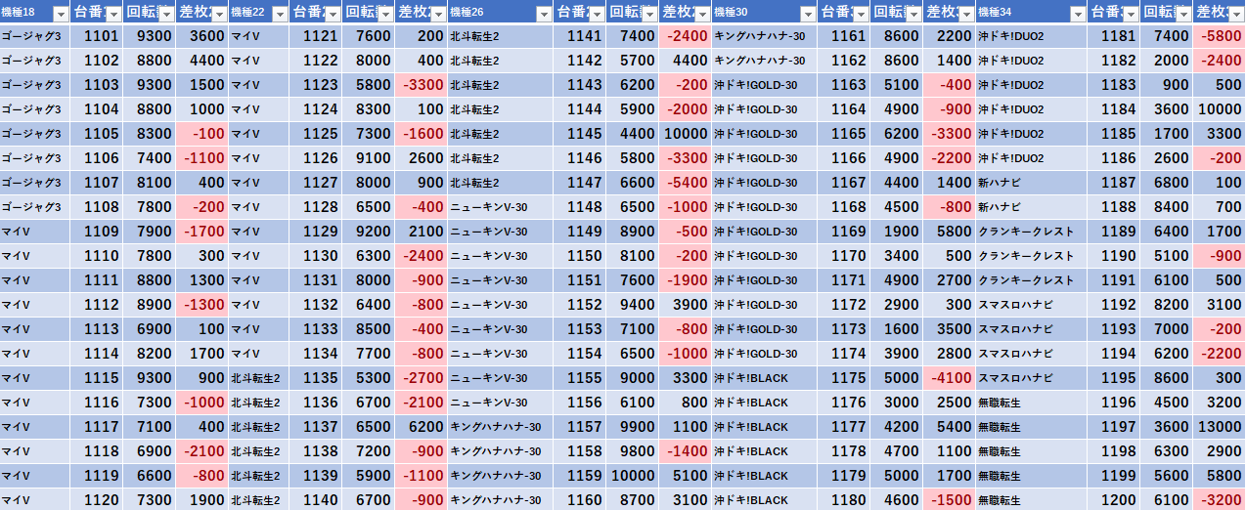Select 沖ドキ!BLACK cell in row 1175
1246x510 pixels.
coord(764,378)
